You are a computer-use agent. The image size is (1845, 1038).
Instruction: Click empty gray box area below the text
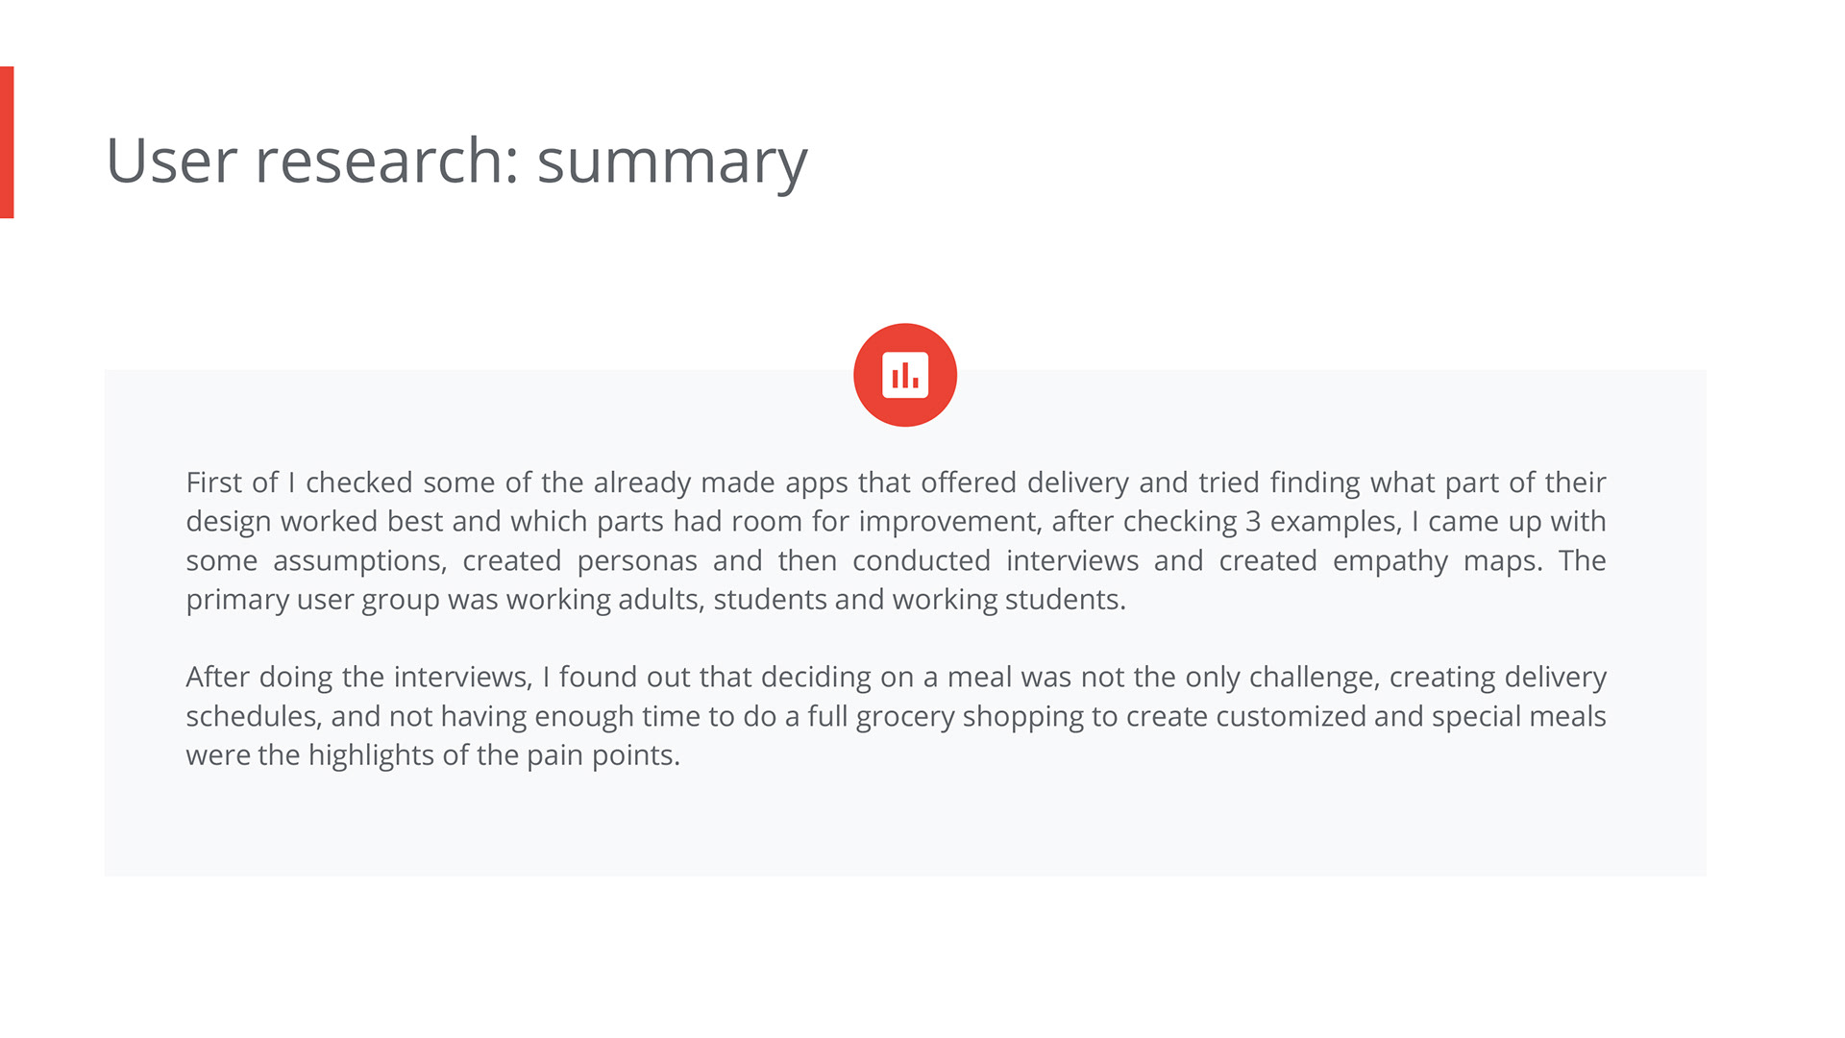(903, 827)
